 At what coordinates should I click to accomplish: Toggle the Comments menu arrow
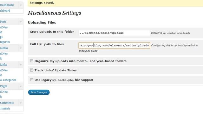21,103
